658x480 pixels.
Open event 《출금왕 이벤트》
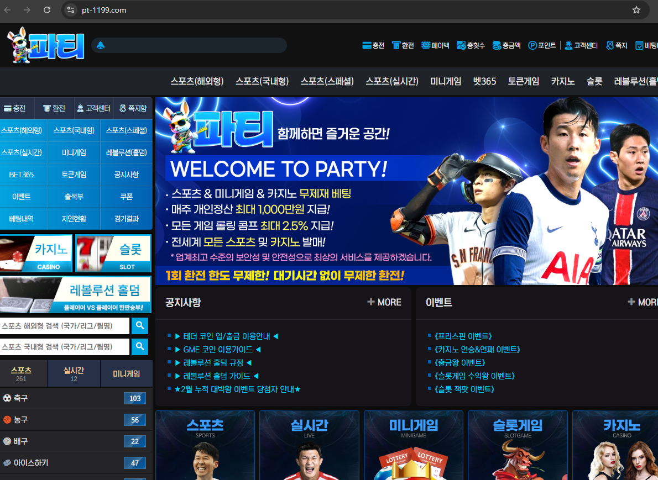pyautogui.click(x=460, y=362)
